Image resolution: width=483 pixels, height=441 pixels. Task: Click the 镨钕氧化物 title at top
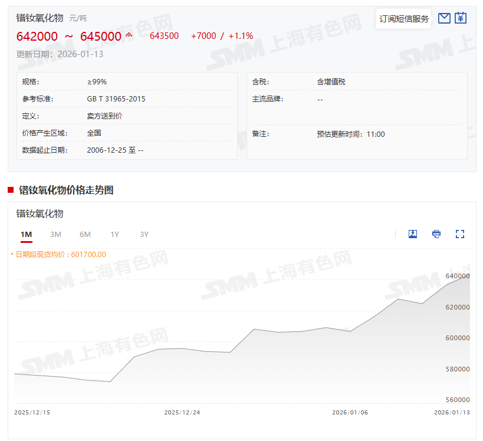pyautogui.click(x=40, y=18)
